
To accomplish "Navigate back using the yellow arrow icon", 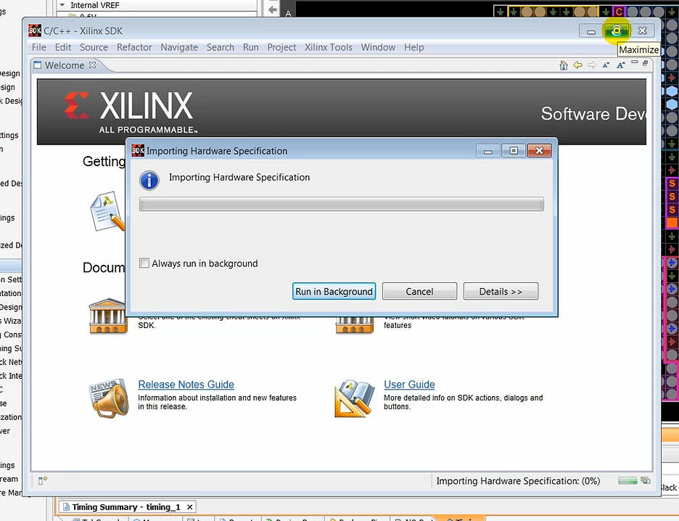I will [x=577, y=65].
